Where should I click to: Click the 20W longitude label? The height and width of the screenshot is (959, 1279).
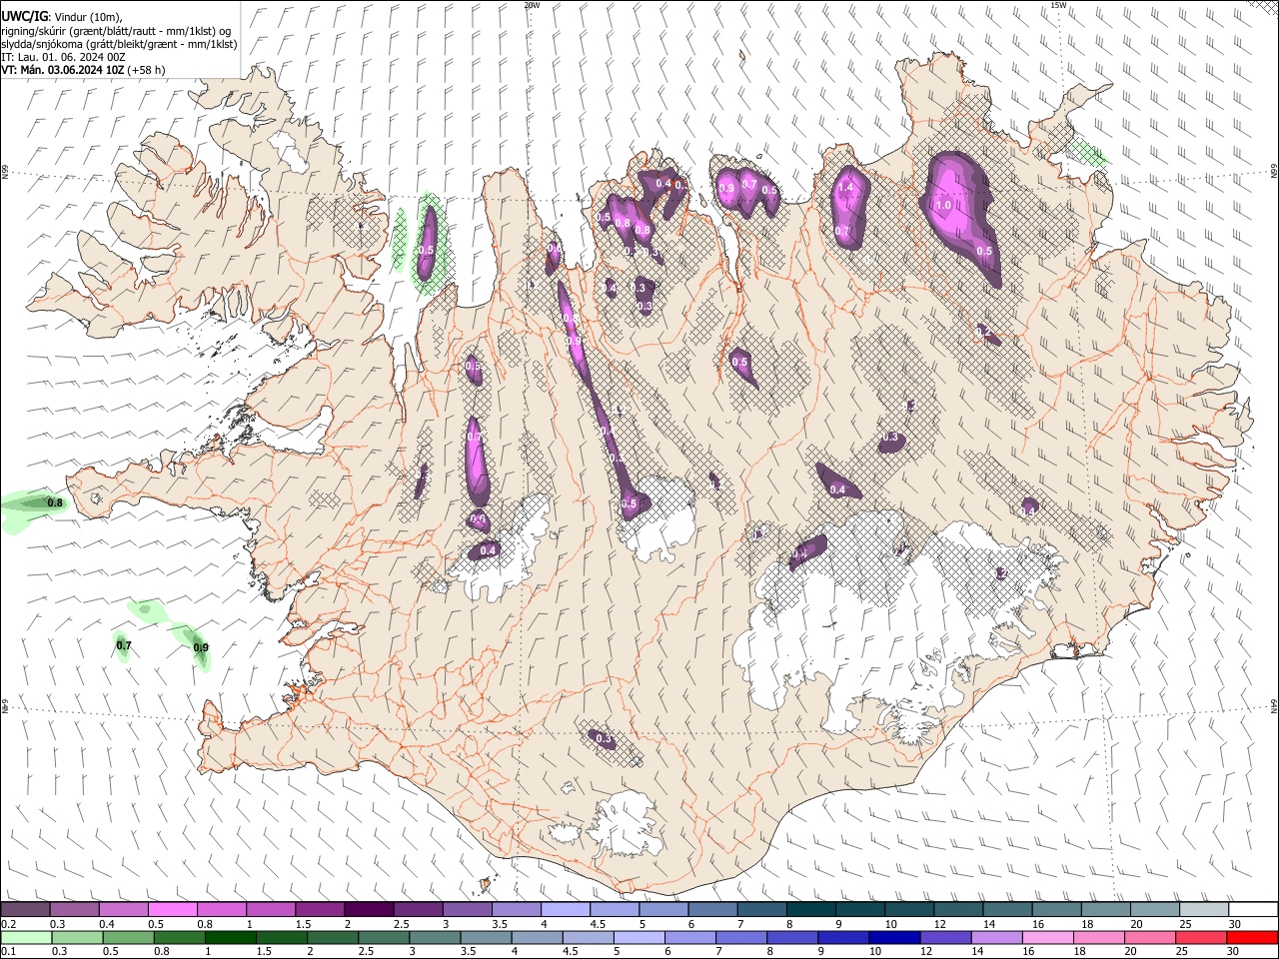tap(532, 5)
